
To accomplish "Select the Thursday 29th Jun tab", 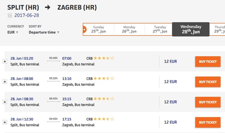I will tap(218, 29).
